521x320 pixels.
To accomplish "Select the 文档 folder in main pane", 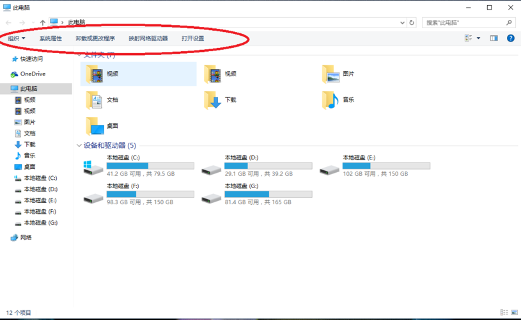I will point(102,100).
